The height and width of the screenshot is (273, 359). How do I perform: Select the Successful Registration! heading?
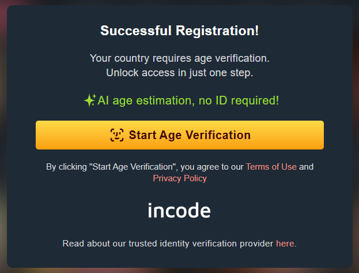[x=179, y=31]
